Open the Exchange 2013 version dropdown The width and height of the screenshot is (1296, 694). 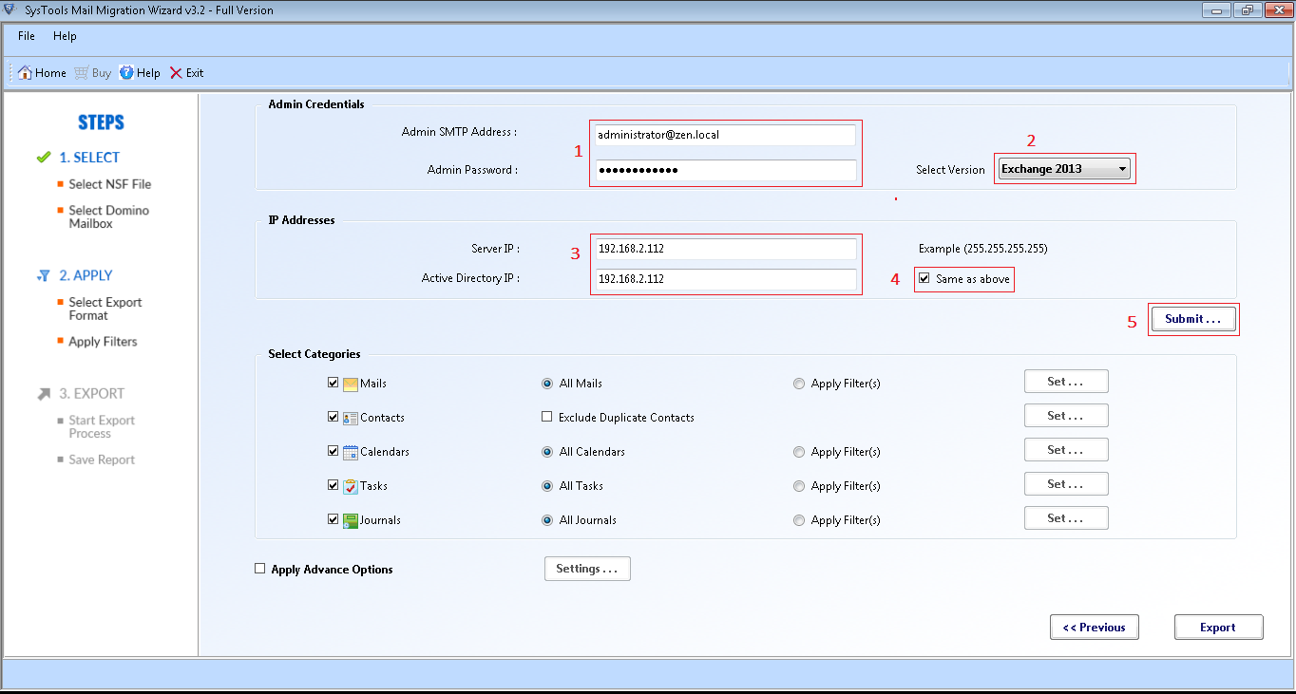pos(1064,169)
